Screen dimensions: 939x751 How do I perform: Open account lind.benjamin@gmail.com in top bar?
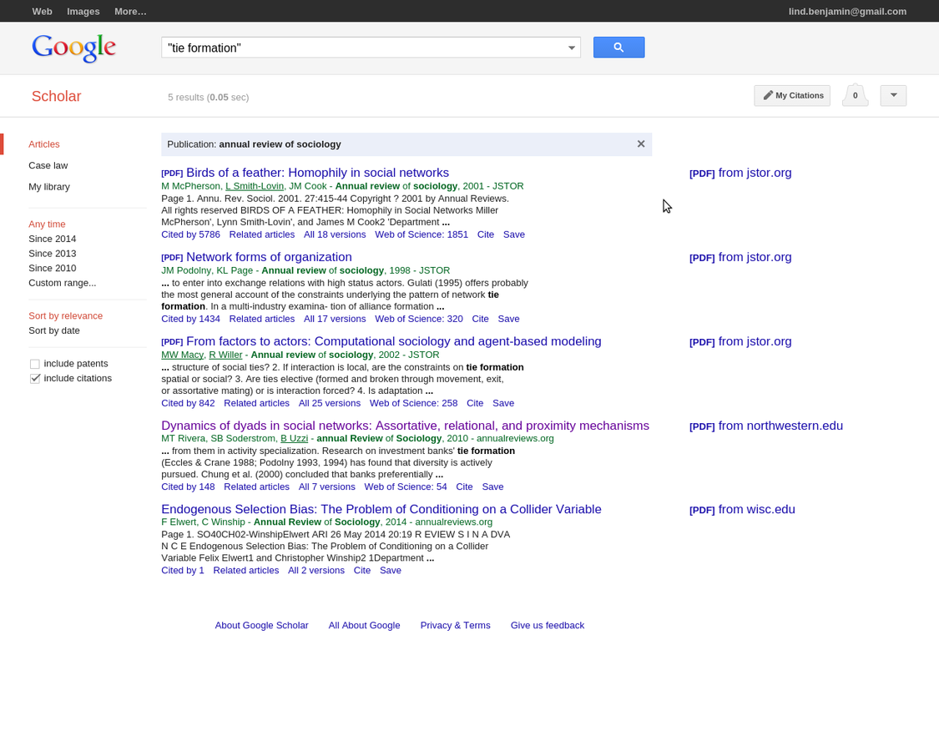[847, 12]
